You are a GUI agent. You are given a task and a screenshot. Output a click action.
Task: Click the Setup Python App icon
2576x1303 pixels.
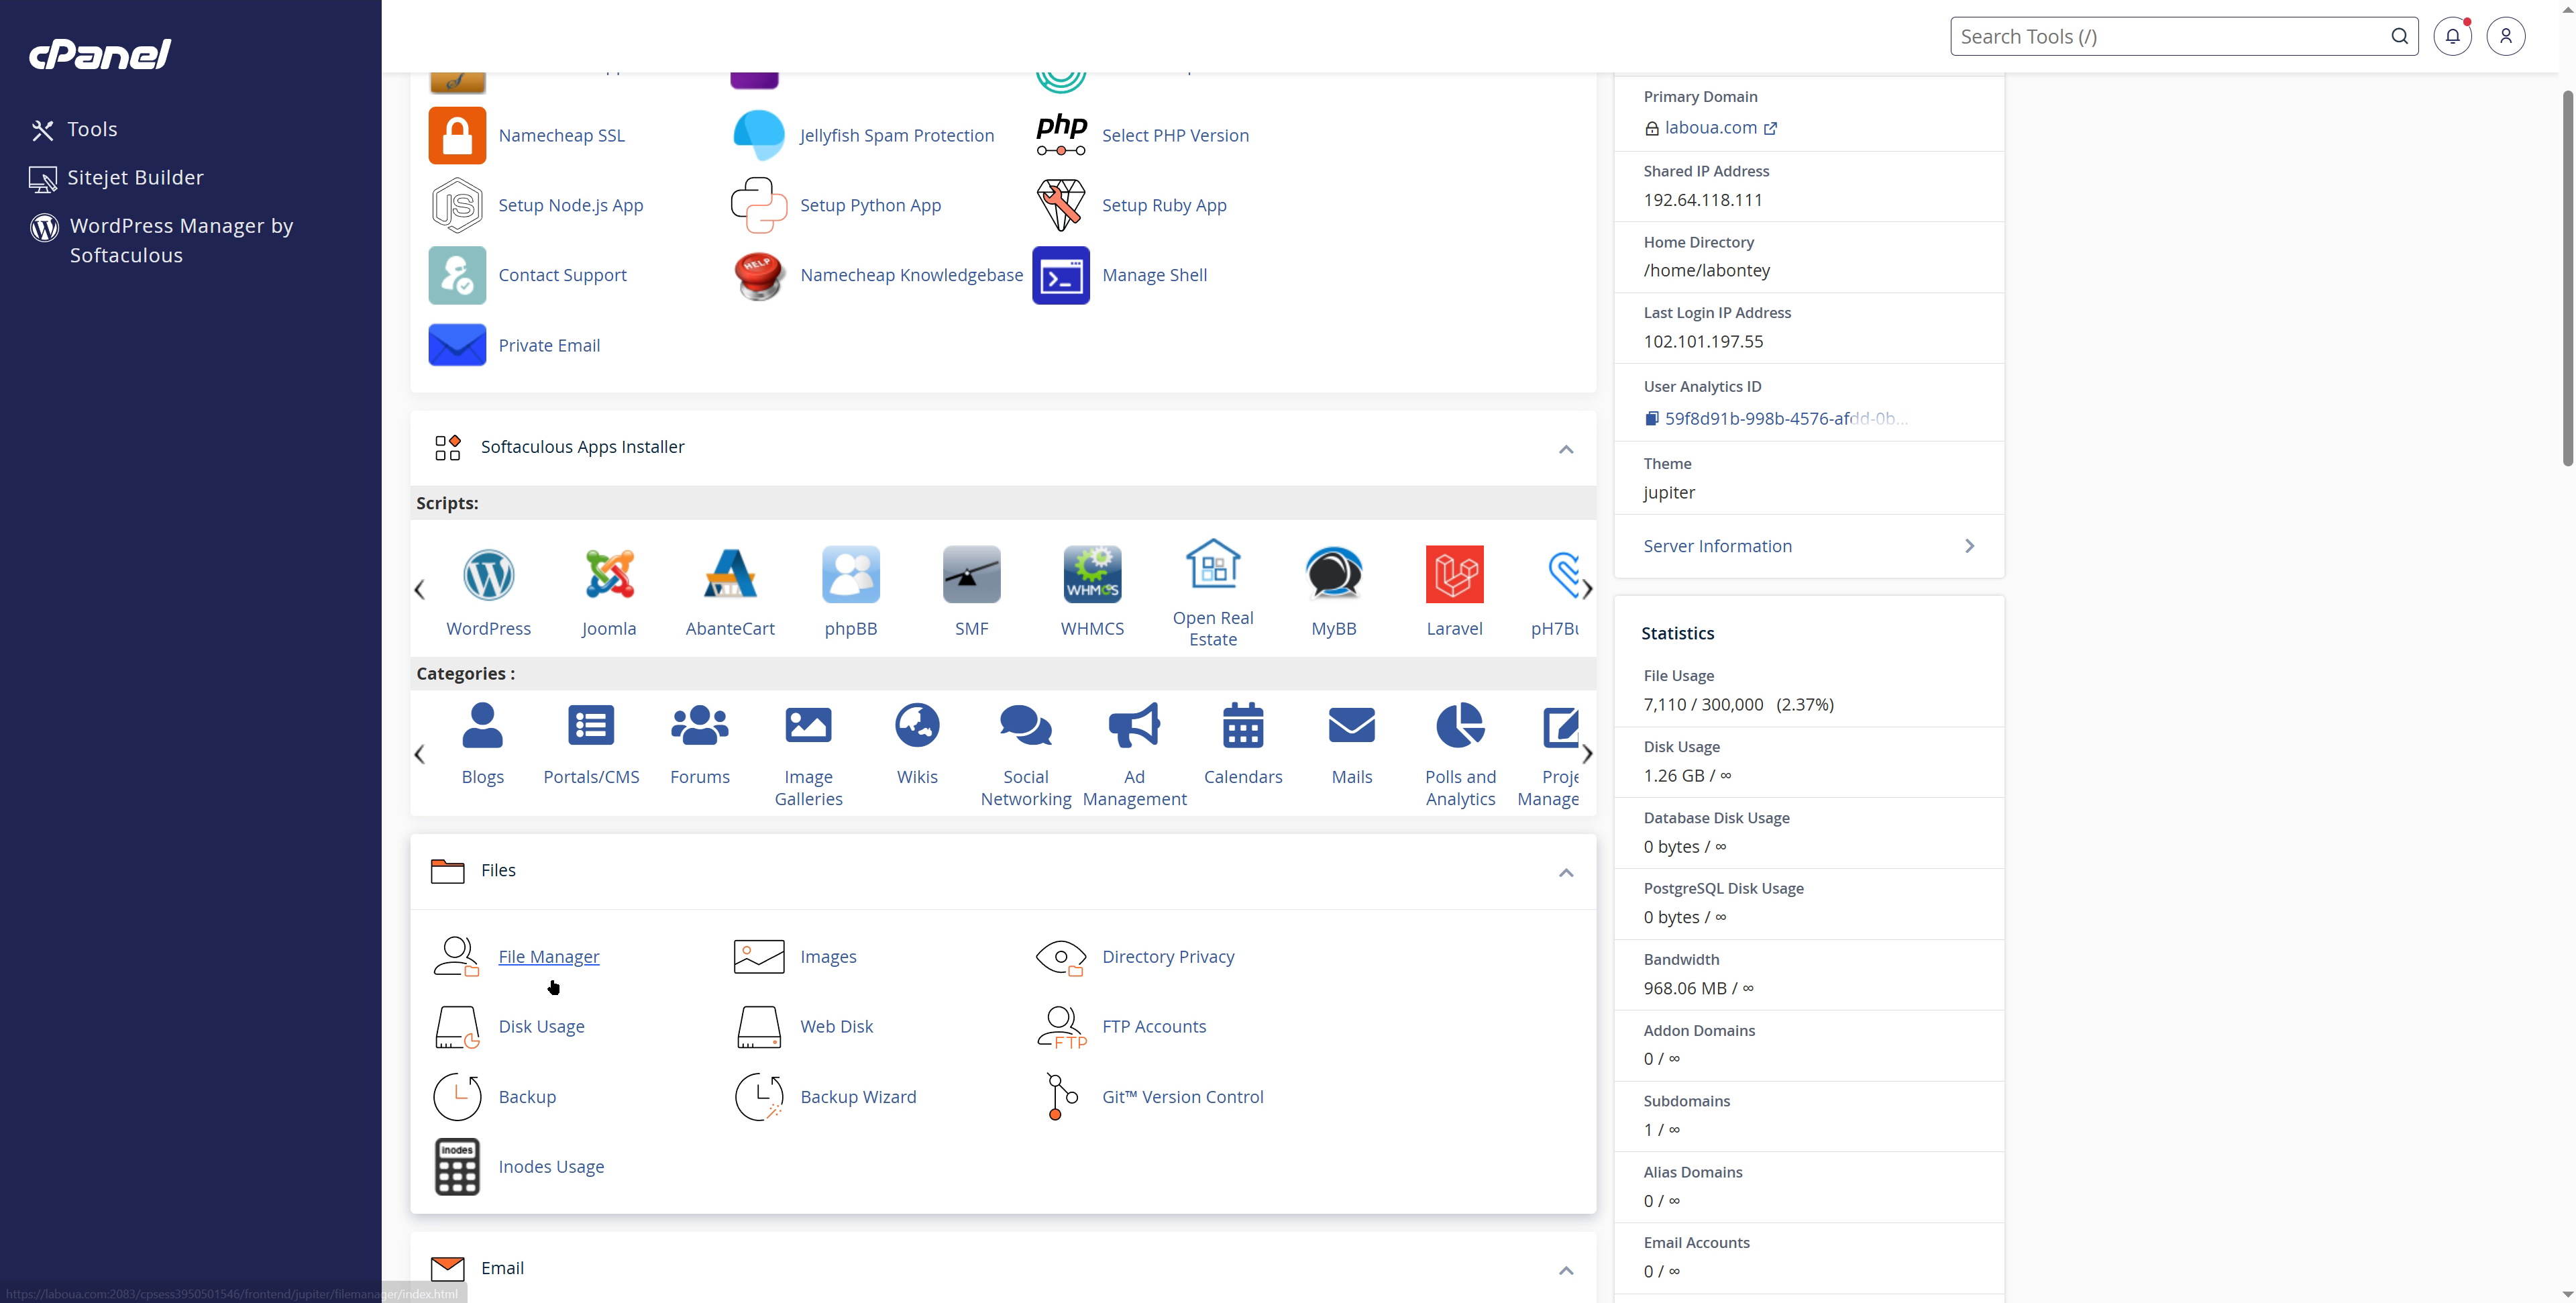(x=759, y=205)
